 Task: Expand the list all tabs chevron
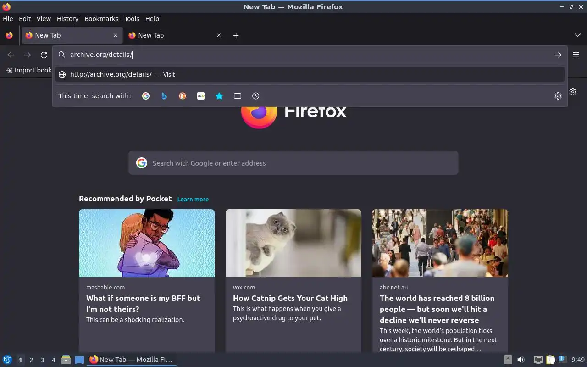(x=578, y=35)
